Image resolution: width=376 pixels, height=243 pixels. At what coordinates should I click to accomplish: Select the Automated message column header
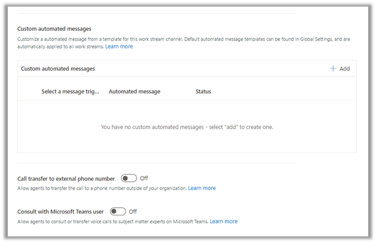134,92
